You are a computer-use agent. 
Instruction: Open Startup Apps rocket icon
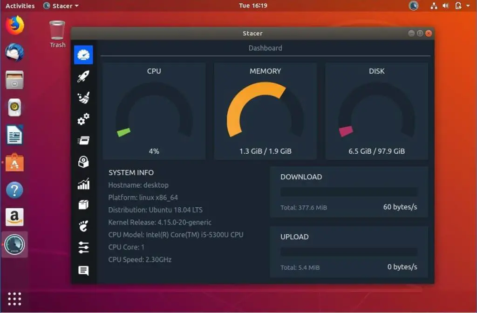(x=83, y=76)
